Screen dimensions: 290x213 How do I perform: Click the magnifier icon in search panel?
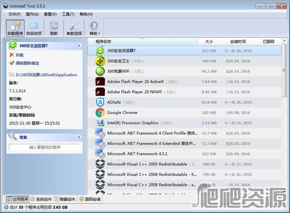tap(13, 137)
